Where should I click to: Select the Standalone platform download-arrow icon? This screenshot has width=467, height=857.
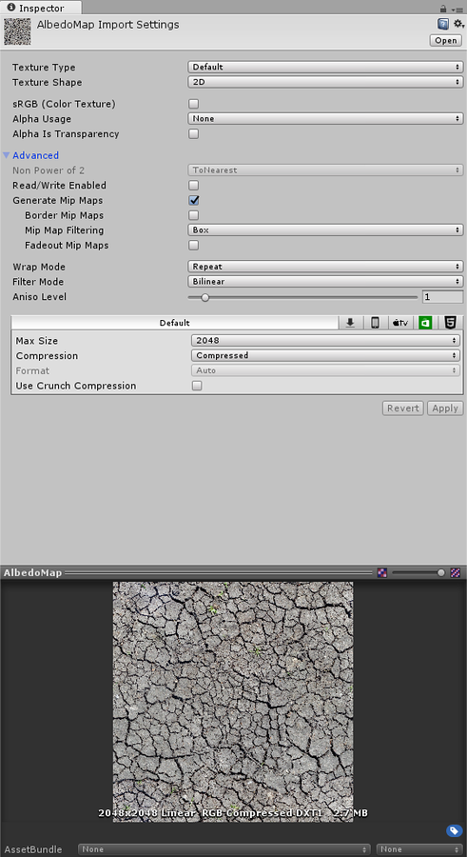coord(351,323)
